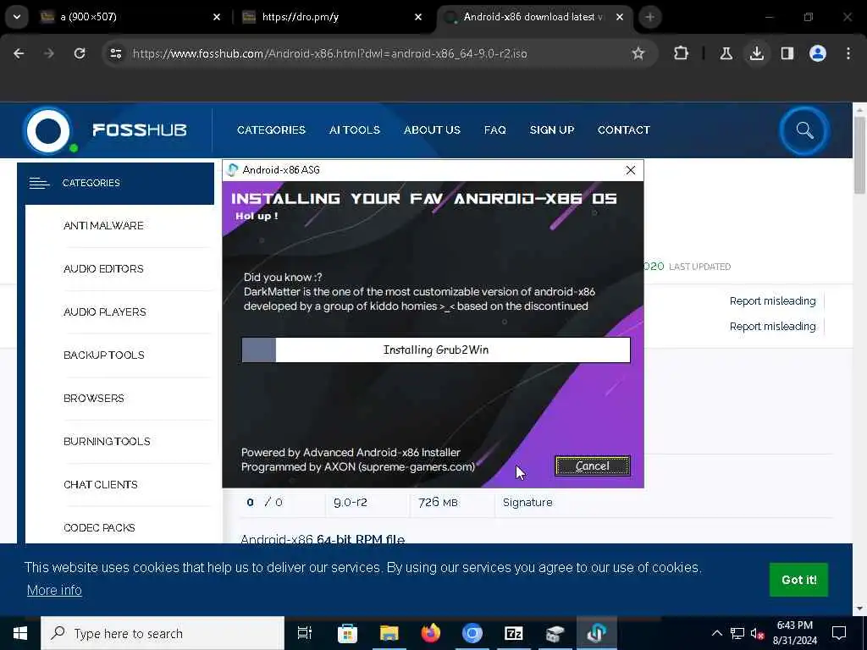
Task: Open the tab search dropdown arrow
Action: 17,17
